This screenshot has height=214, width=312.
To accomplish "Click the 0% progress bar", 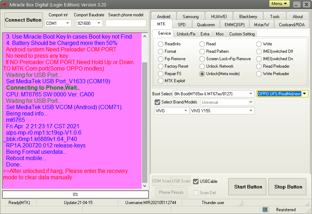I will pyautogui.click(x=75, y=195).
